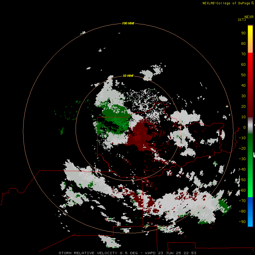This screenshot has width=255, height=255.
Task: Click the 100 NMI range ring label
Action: [x=128, y=23]
